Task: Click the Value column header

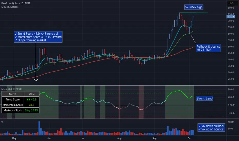Action: (x=32, y=94)
